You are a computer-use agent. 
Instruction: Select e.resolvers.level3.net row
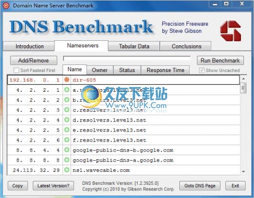pos(123,130)
